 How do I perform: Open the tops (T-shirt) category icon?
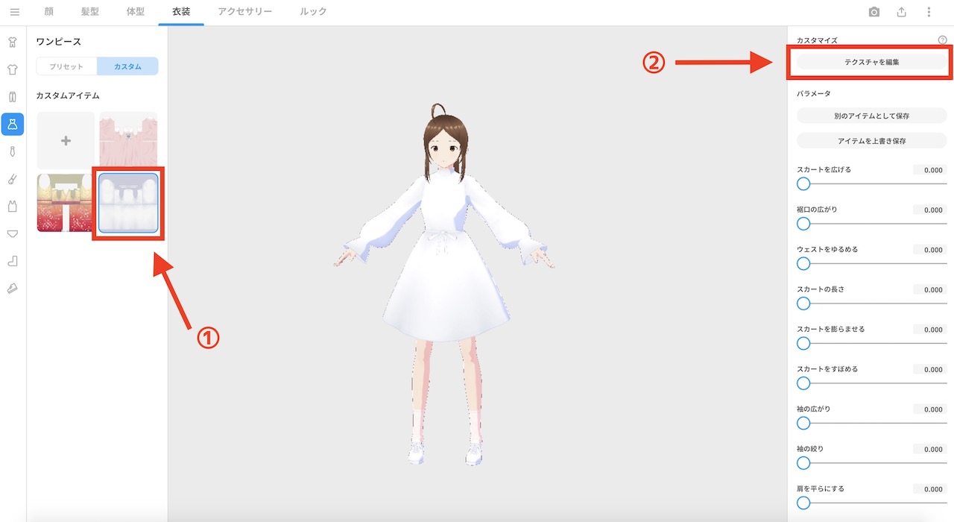coord(12,70)
